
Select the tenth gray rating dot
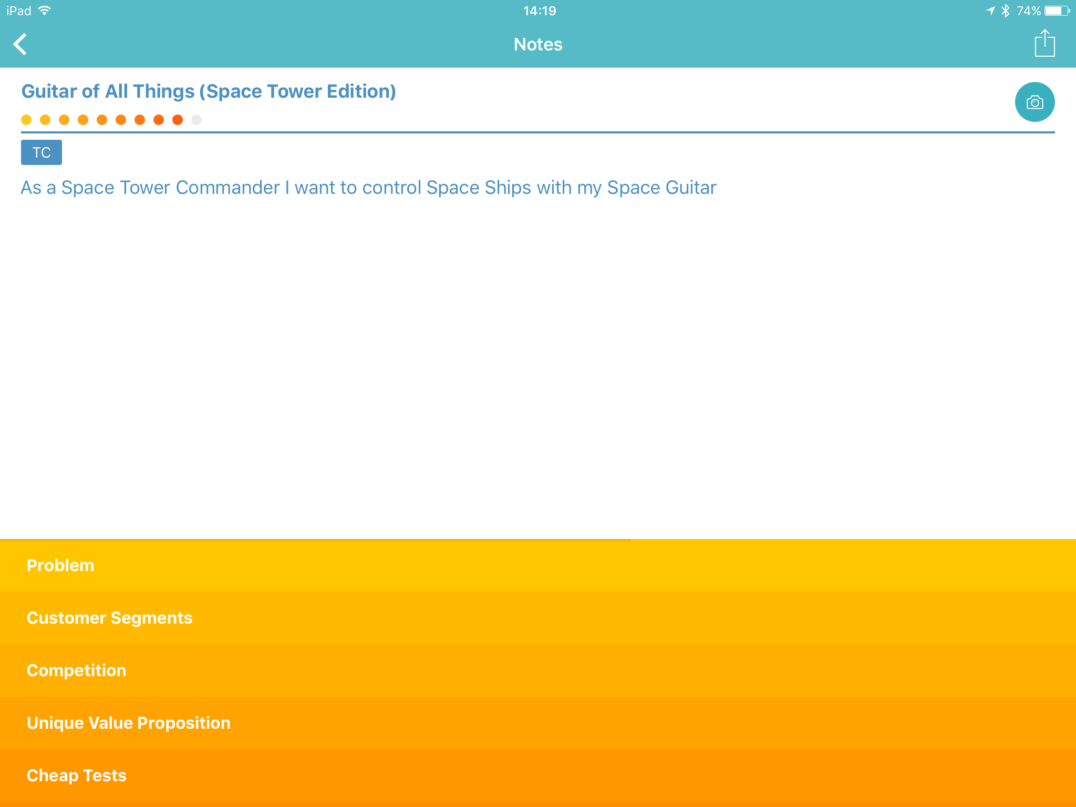196,120
